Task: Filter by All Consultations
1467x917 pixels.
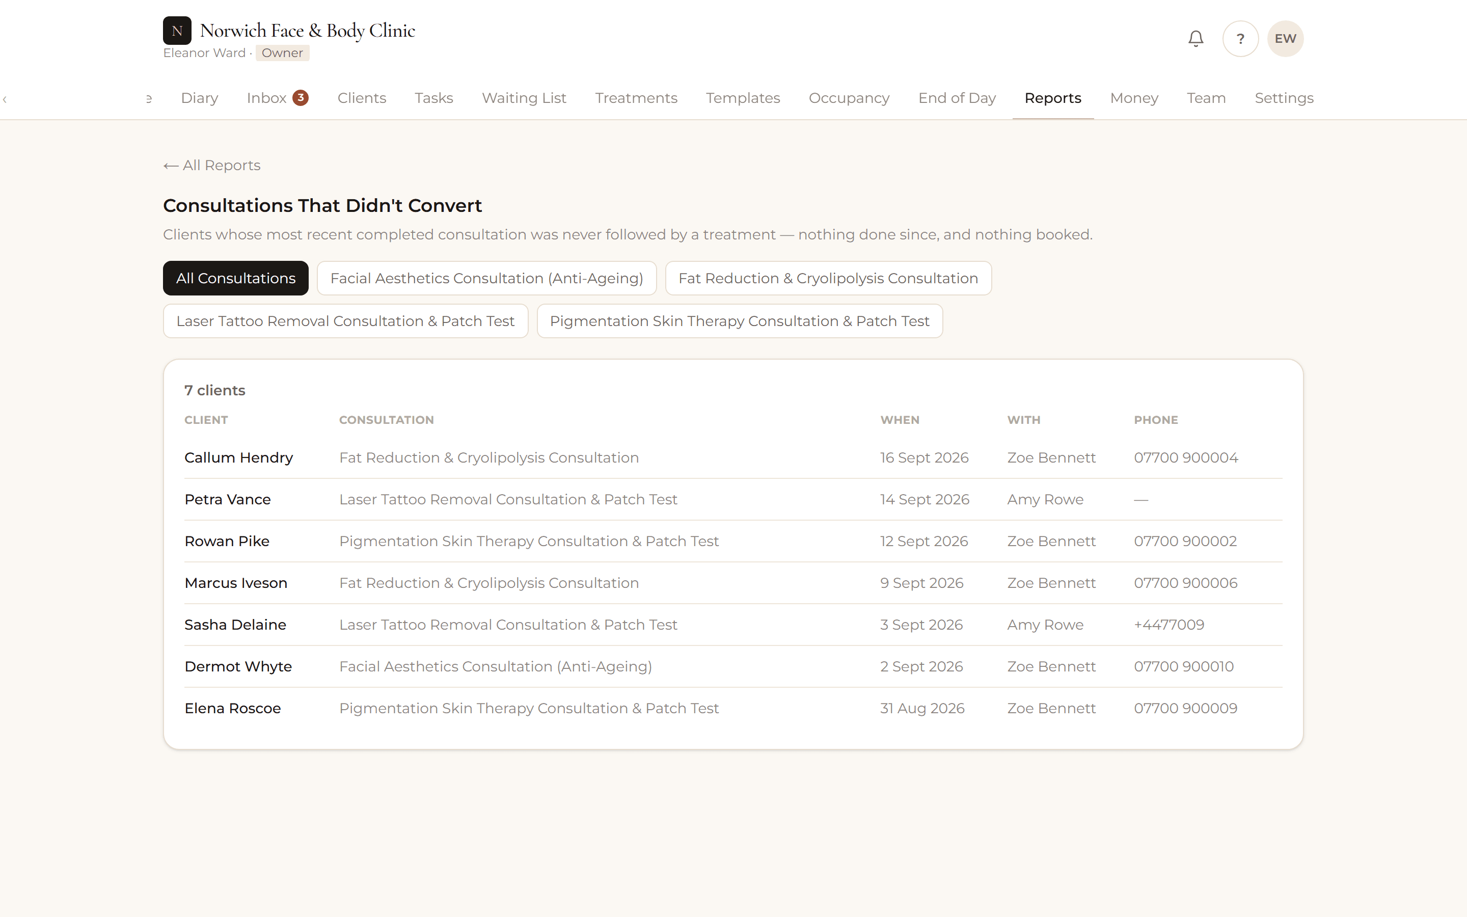Action: click(x=236, y=278)
